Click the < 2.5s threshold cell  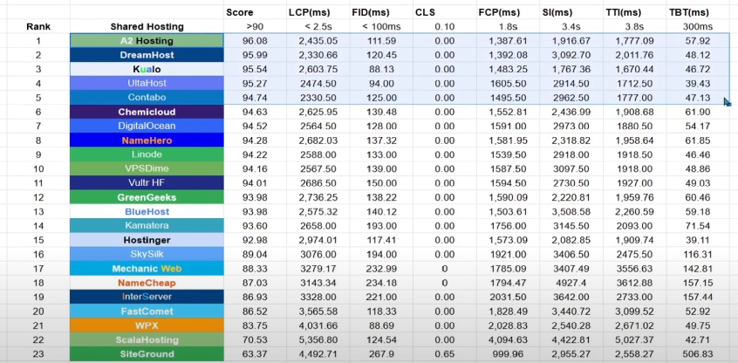coord(318,27)
